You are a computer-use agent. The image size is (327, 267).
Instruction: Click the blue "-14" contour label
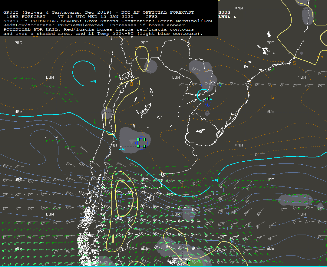[x=224, y=213]
